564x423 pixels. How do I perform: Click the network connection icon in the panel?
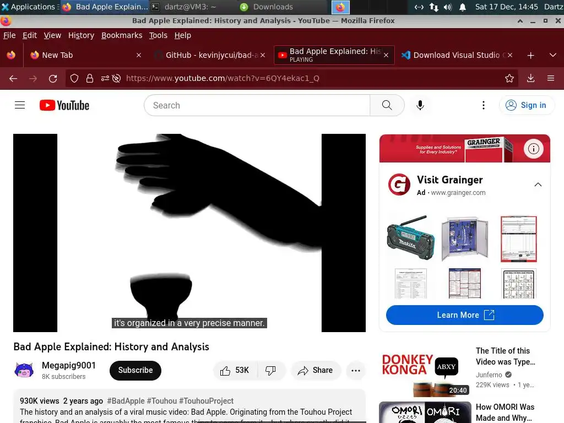point(434,7)
